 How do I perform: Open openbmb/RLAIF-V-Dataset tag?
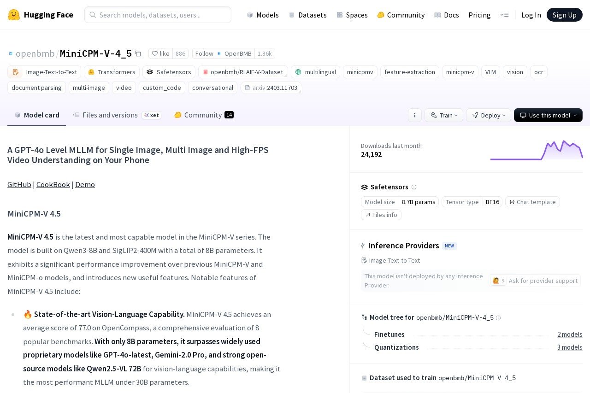pyautogui.click(x=243, y=72)
